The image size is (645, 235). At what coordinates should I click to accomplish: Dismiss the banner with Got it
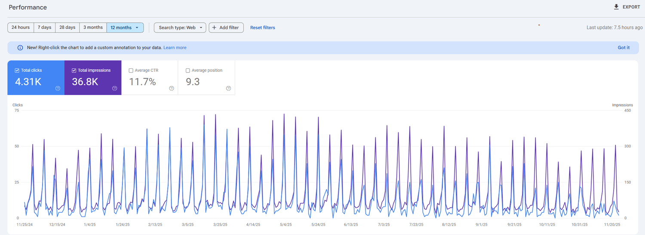pyautogui.click(x=623, y=48)
